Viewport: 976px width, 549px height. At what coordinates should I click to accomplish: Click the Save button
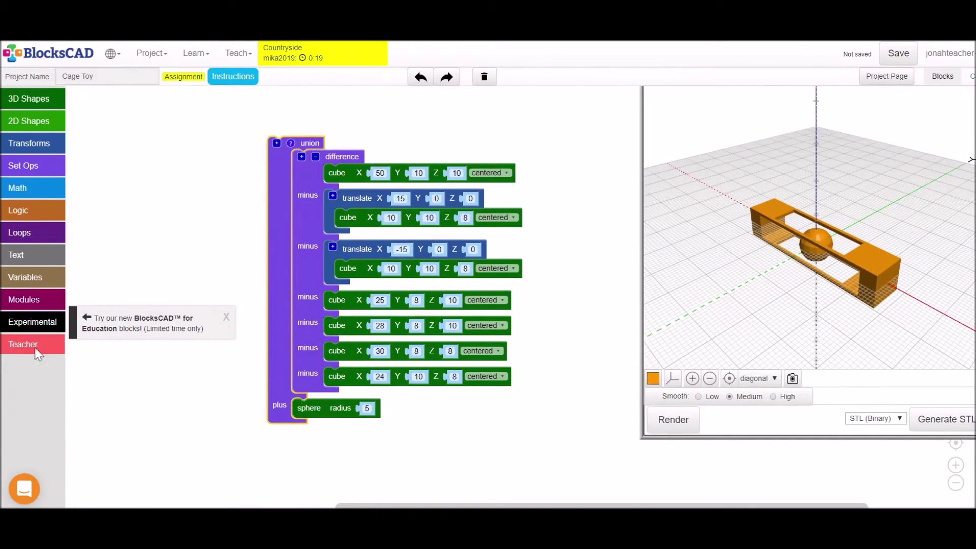898,53
